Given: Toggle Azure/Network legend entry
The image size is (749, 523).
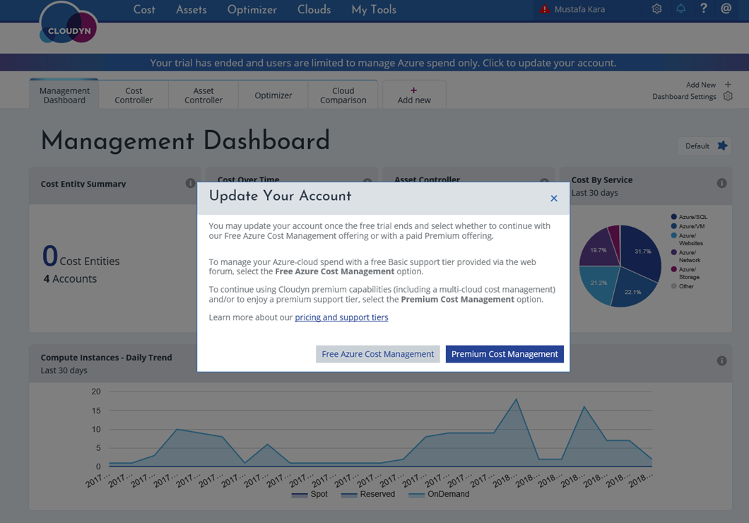Looking at the screenshot, I should coord(686,256).
